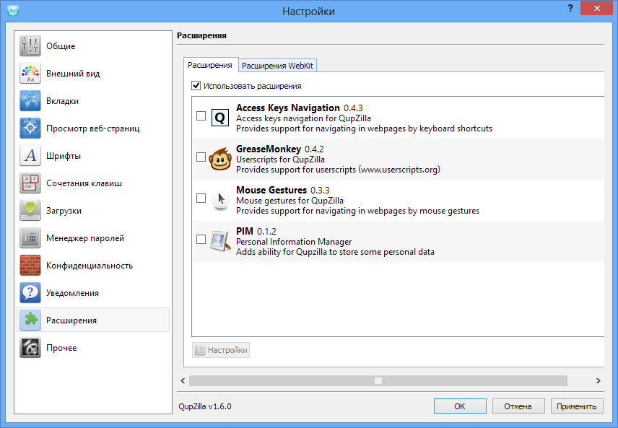This screenshot has height=428, width=618.
Task: Enable the Access Keys Navigation extension checkbox
Action: [201, 116]
